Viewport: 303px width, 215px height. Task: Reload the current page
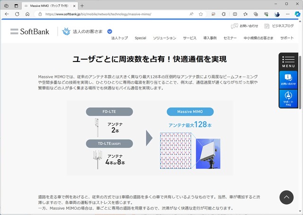click(17, 14)
